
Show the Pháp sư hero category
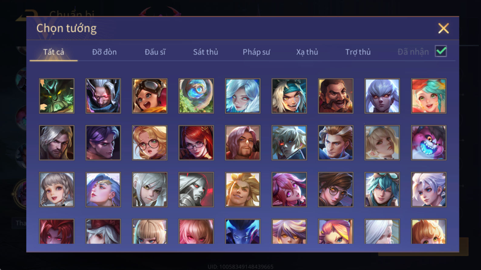(256, 52)
